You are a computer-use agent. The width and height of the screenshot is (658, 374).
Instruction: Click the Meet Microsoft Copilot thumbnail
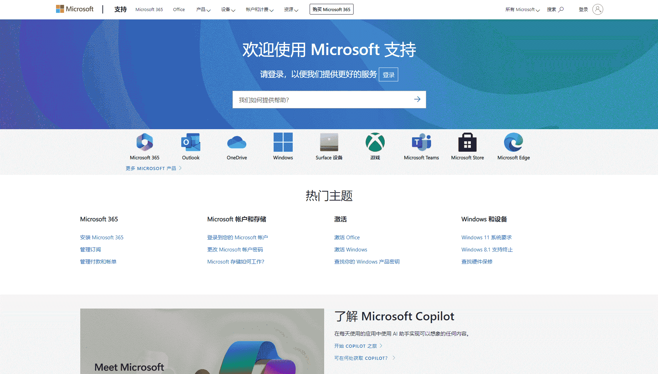click(202, 341)
